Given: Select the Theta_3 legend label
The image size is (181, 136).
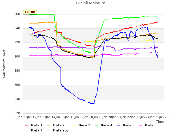Looking at the screenshot, I should click(x=84, y=125).
